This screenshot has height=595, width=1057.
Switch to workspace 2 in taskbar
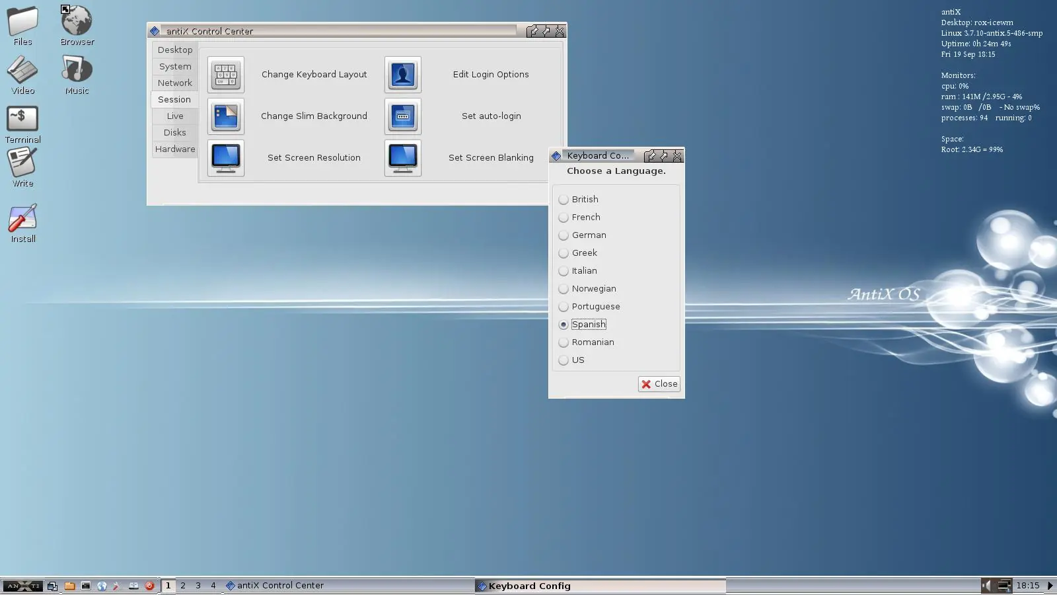(x=183, y=586)
